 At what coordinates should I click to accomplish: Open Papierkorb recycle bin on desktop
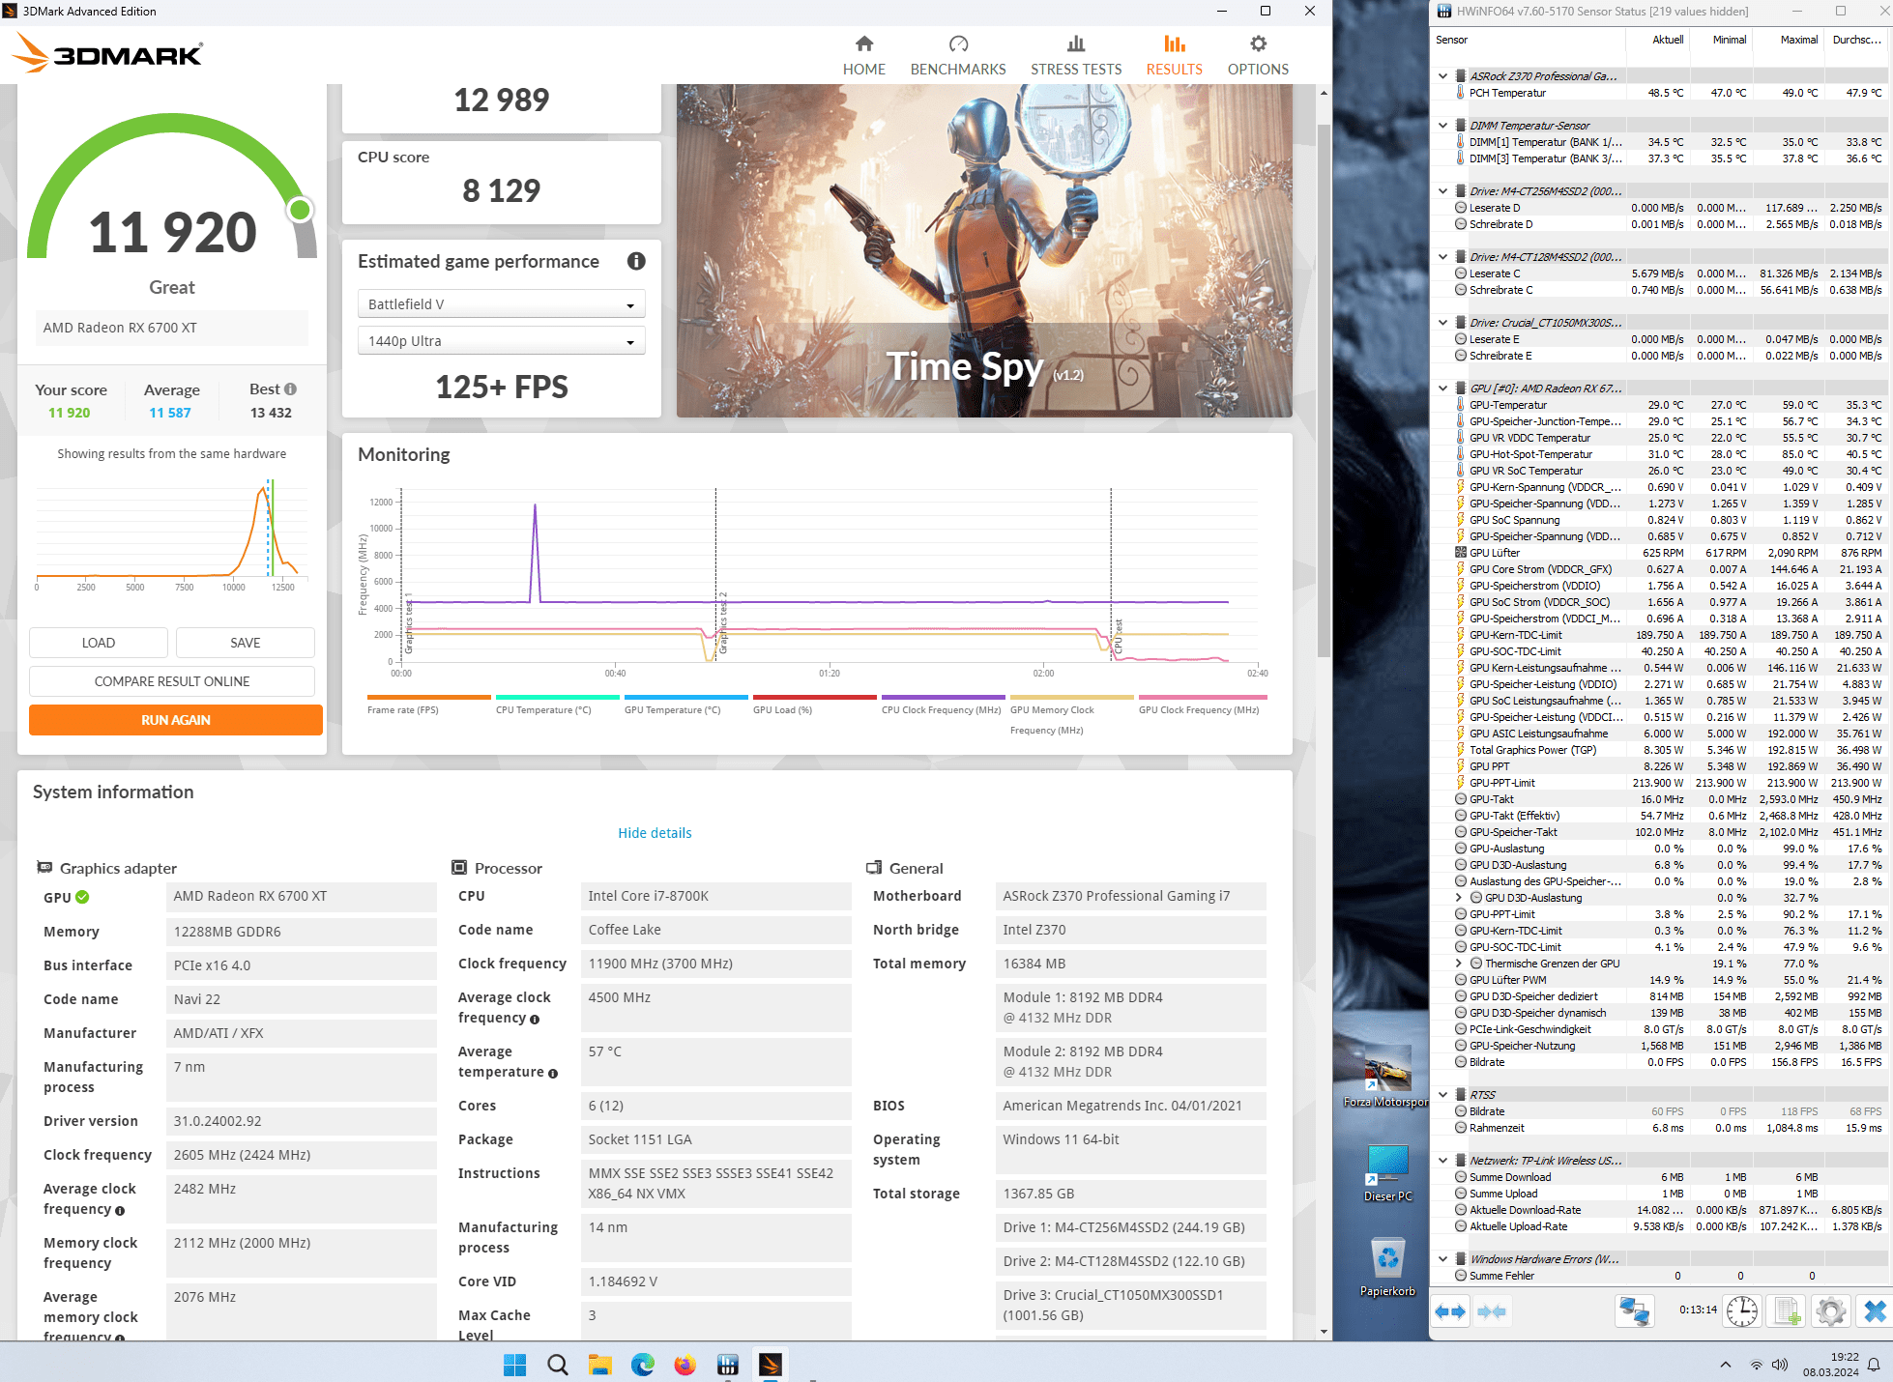pyautogui.click(x=1387, y=1266)
